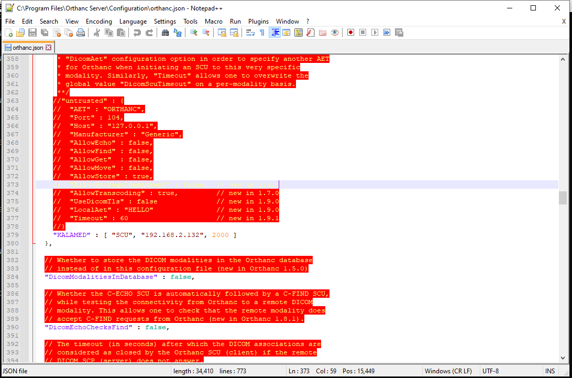This screenshot has width=572, height=378.
Task: Toggle synchronized vertical scrolling
Action: click(x=222, y=33)
